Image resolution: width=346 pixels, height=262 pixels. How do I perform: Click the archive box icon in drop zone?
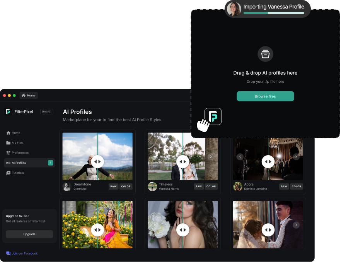(x=265, y=54)
